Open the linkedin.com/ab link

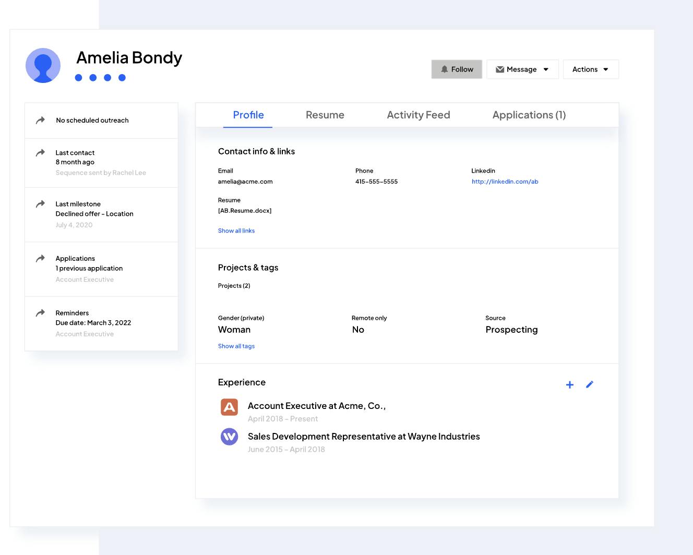click(505, 182)
